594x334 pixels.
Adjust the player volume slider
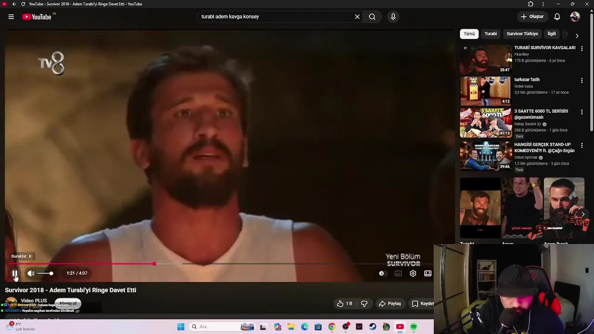coord(45,273)
